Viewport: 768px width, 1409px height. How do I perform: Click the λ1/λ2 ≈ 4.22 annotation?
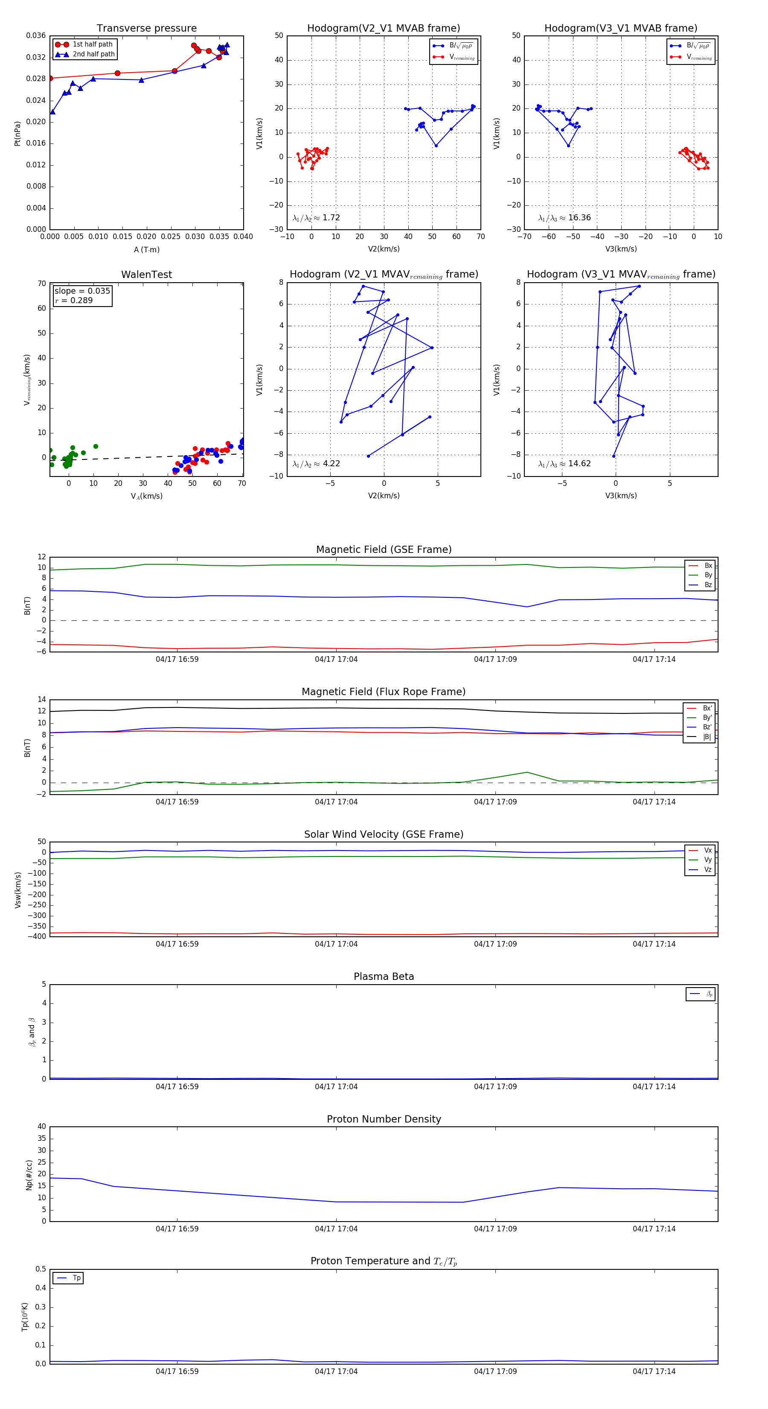[316, 464]
